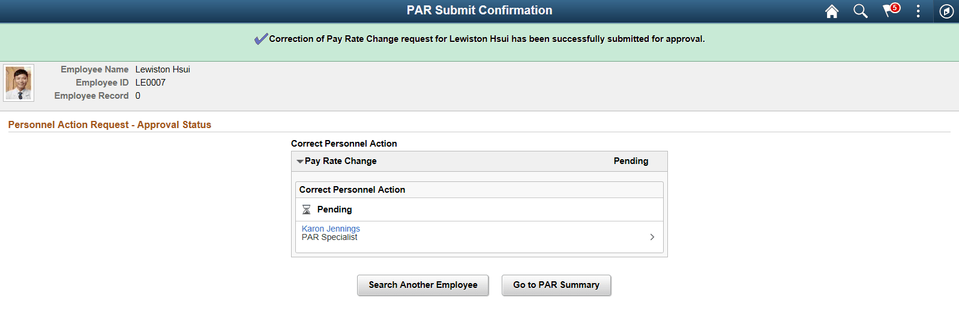Click the PAR Submit Confirmation page title
The width and height of the screenshot is (959, 313).
click(479, 10)
